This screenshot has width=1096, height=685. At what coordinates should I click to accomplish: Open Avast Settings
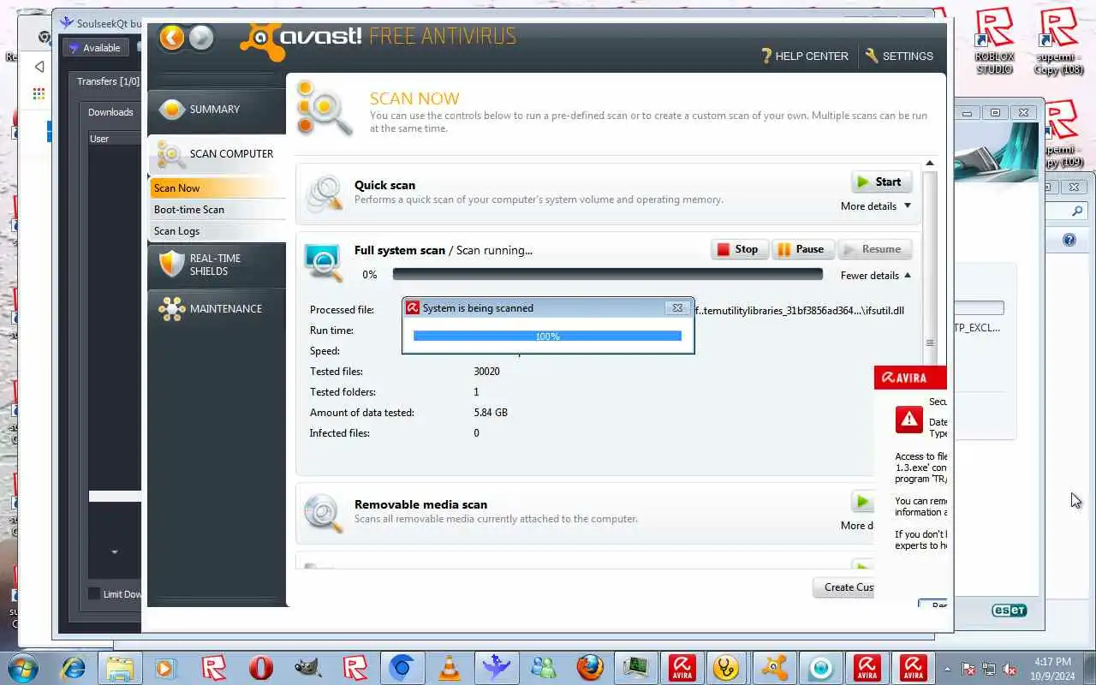coord(899,56)
